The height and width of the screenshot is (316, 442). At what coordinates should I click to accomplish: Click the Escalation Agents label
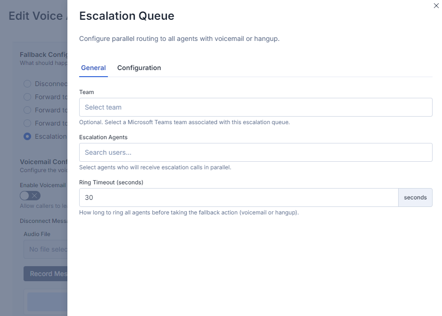click(x=103, y=137)
